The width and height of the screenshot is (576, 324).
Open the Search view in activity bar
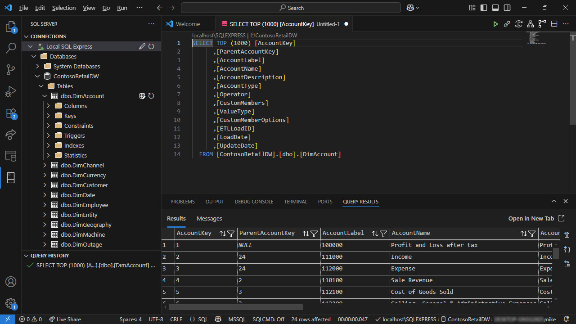pos(11,48)
